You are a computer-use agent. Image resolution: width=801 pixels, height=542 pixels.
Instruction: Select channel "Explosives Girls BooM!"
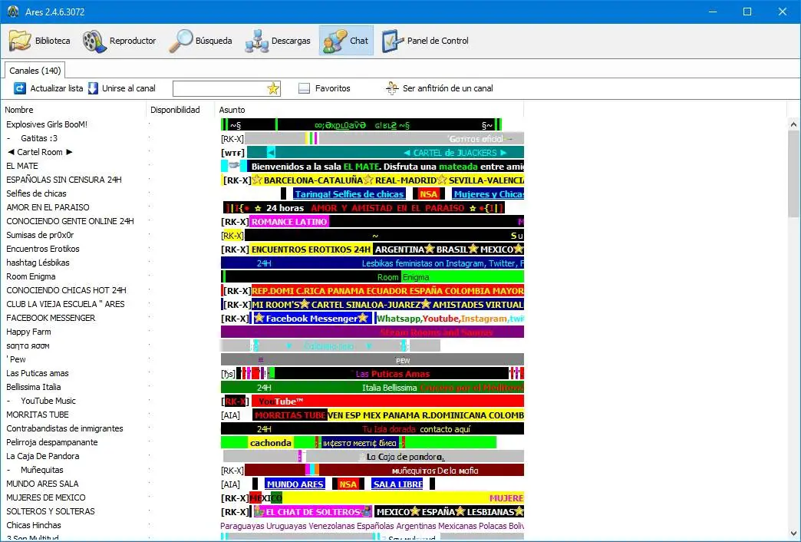pyautogui.click(x=47, y=124)
